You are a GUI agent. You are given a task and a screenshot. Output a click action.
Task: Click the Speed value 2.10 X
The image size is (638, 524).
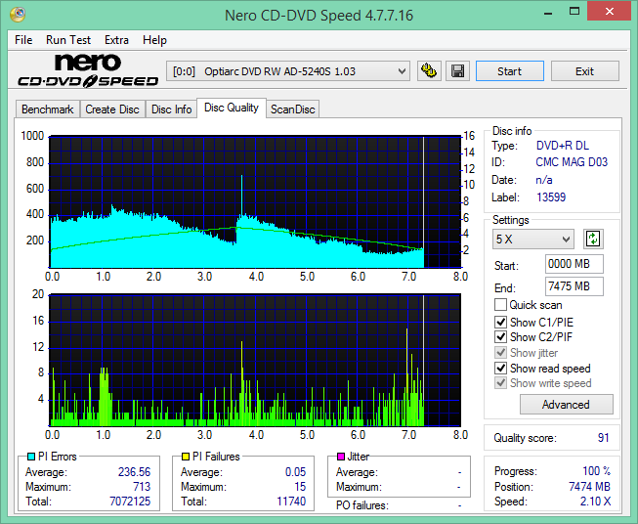(x=596, y=502)
